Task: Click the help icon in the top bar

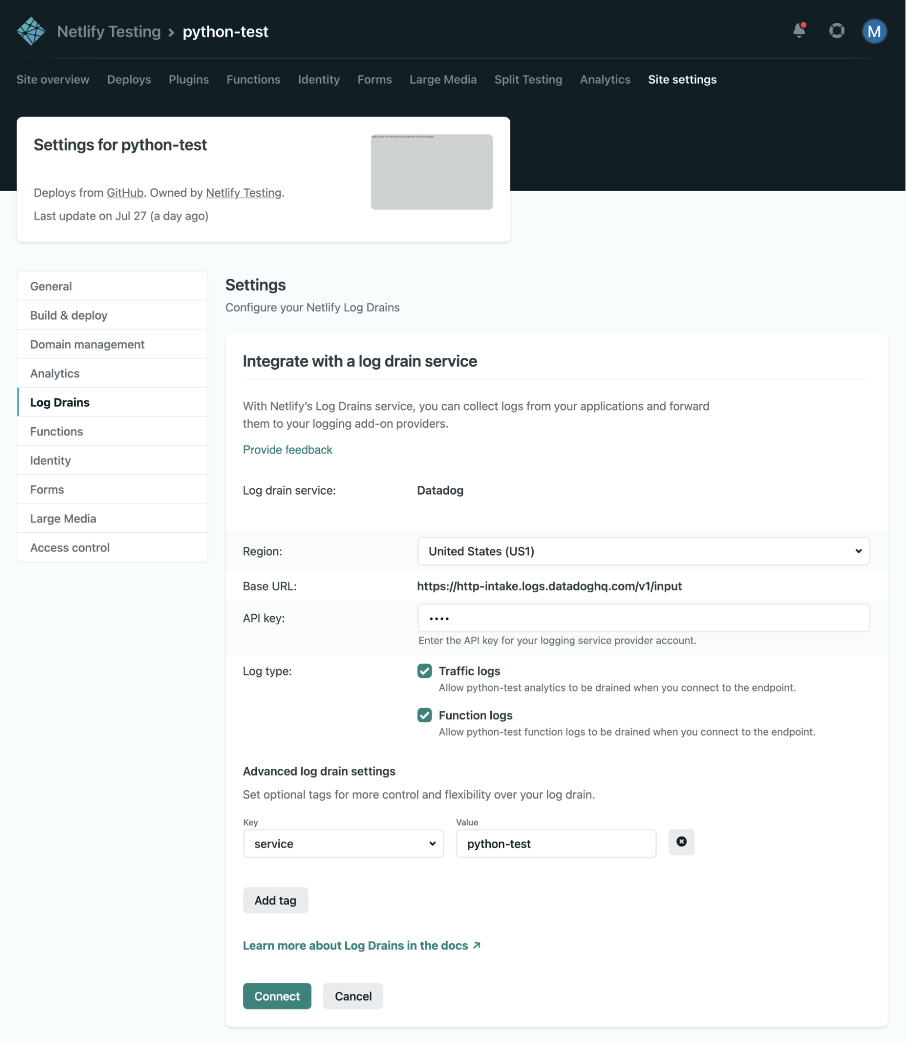Action: coord(837,31)
